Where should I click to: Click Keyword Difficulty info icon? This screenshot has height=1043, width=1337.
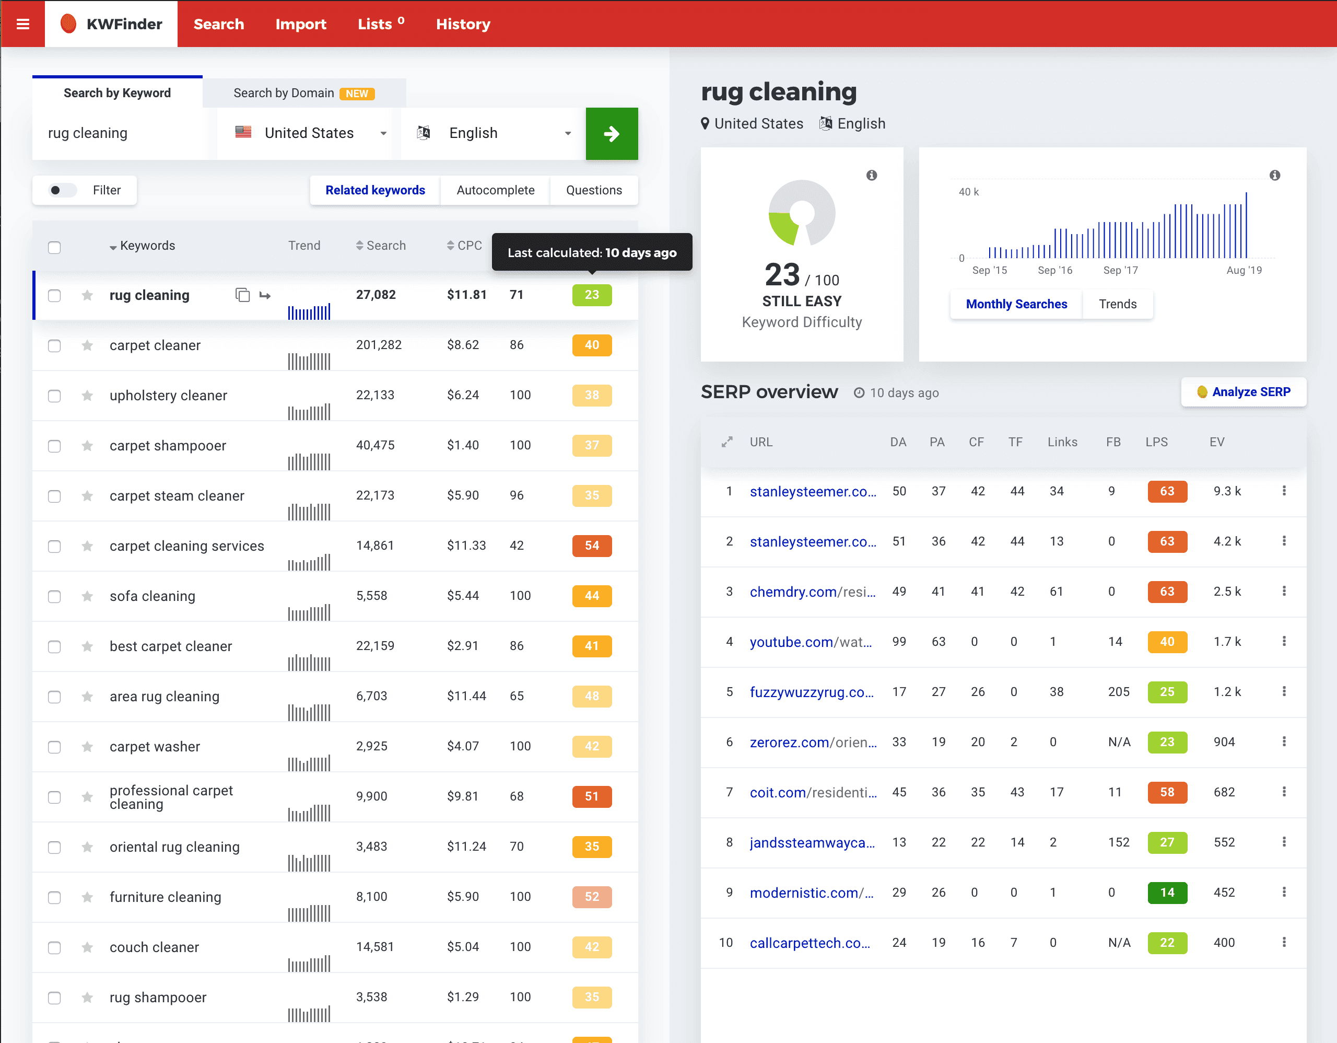click(x=871, y=176)
